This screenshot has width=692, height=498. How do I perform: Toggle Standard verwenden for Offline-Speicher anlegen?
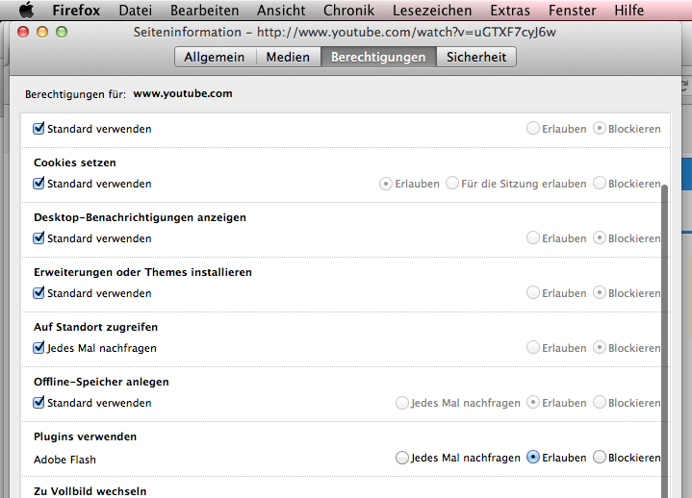39,403
